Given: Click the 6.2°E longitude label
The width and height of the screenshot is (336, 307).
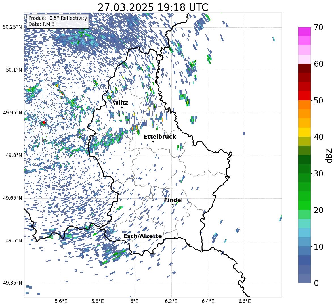Looking at the screenshot, I should pos(171,301).
